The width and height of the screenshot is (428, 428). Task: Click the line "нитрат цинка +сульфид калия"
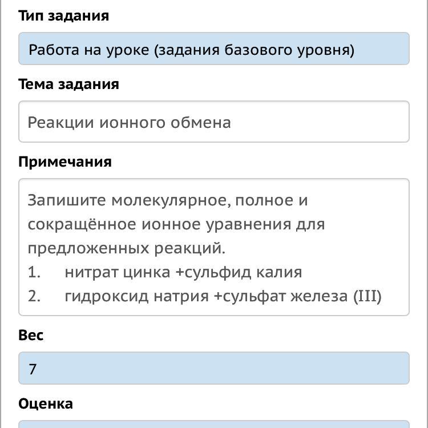pyautogui.click(x=183, y=272)
